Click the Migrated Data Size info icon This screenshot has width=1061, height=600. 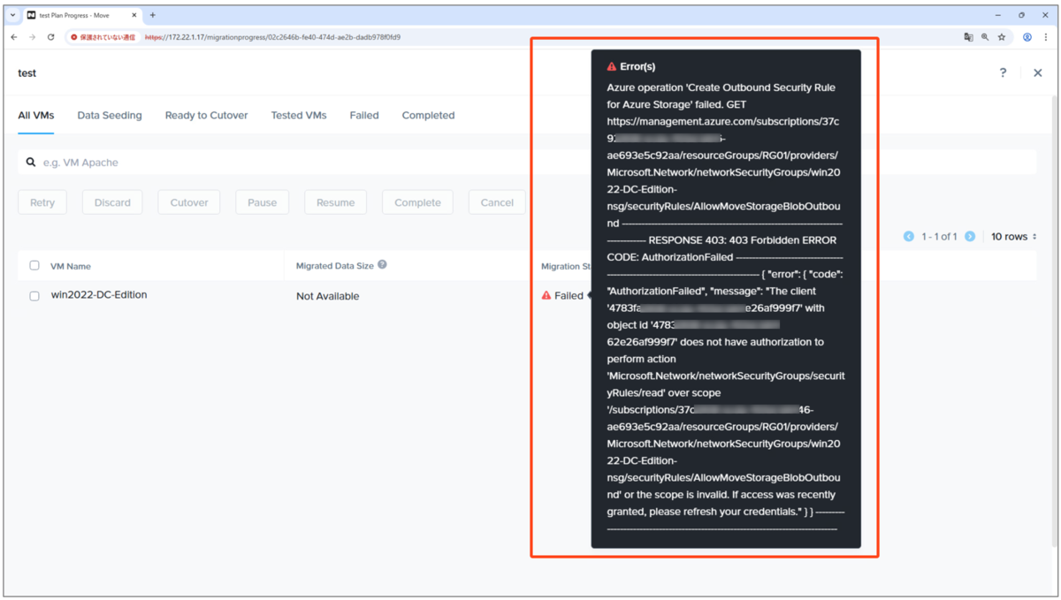click(382, 264)
